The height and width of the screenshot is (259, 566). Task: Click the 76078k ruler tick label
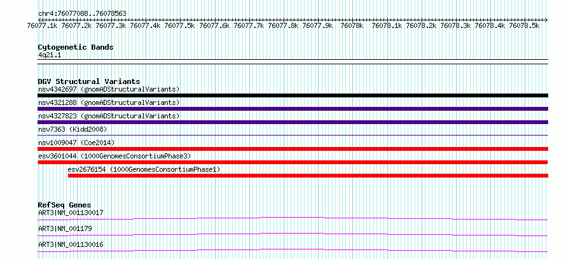[x=352, y=25]
